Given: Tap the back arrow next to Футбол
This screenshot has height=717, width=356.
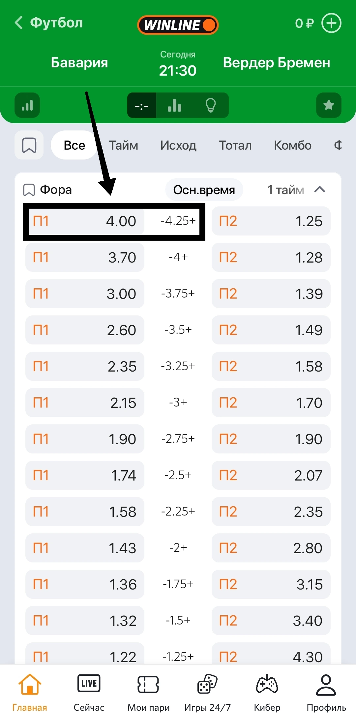Looking at the screenshot, I should pyautogui.click(x=19, y=23).
